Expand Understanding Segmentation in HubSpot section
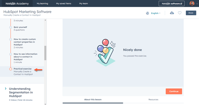This screenshot has height=105, width=199. (5, 88)
